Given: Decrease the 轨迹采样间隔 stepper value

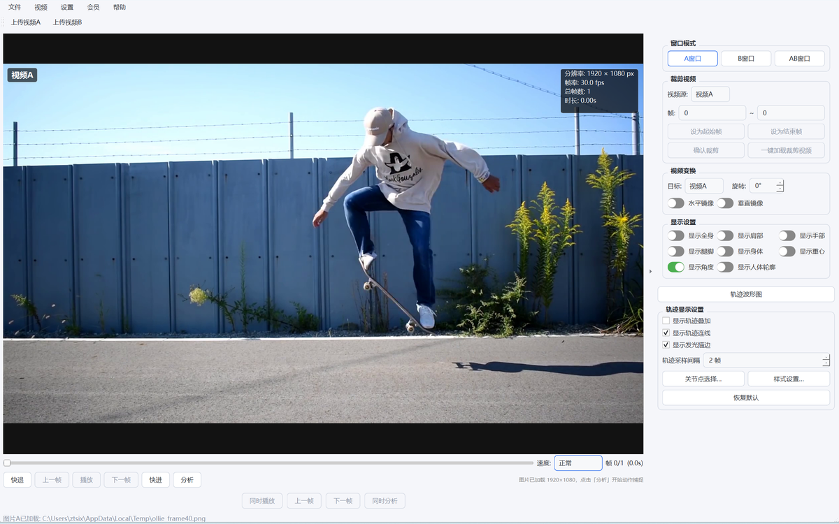Looking at the screenshot, I should tap(826, 363).
